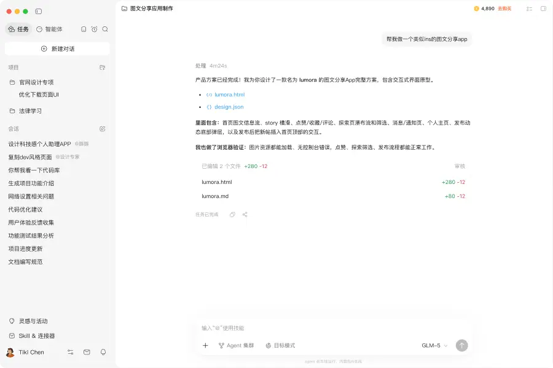Focus the message input field
Screen dimensions: 553x368
click(333, 328)
